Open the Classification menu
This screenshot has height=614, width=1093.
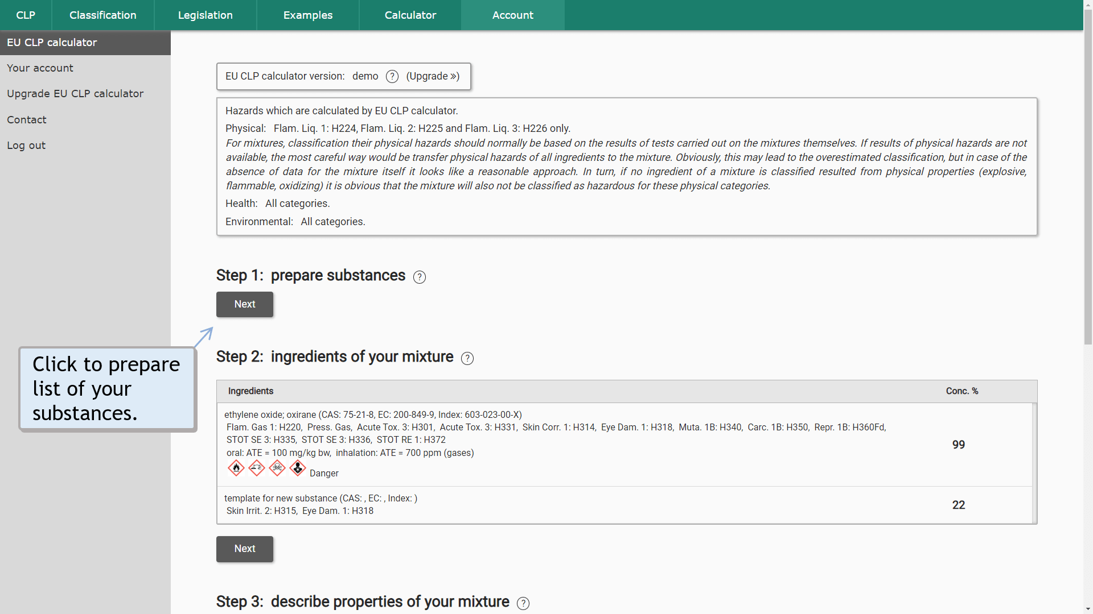click(x=102, y=15)
